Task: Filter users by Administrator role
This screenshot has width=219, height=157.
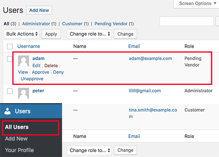Action: click(36, 24)
